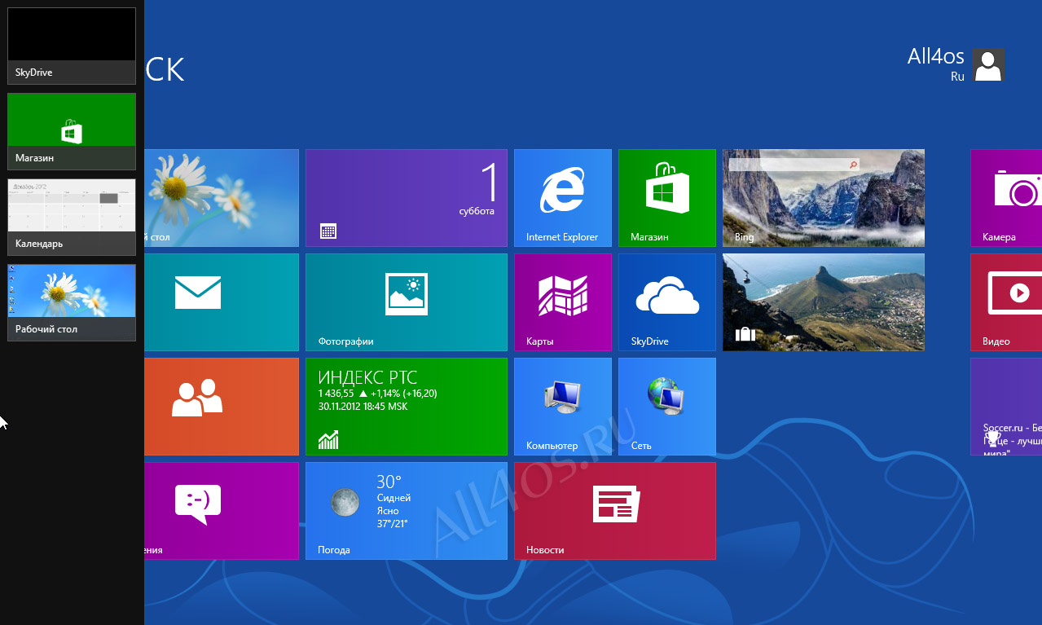Open the Сеть network tile
The width and height of the screenshot is (1042, 625).
pyautogui.click(x=667, y=407)
